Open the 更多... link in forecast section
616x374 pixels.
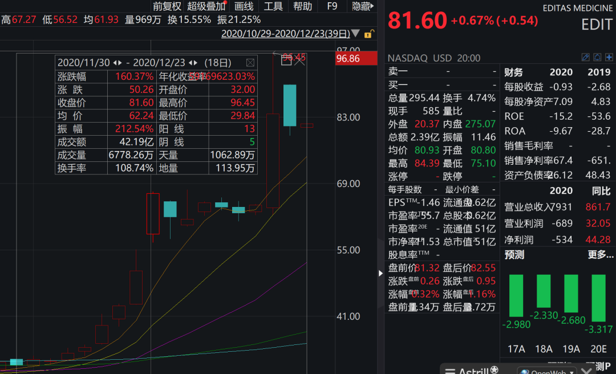pyautogui.click(x=600, y=255)
